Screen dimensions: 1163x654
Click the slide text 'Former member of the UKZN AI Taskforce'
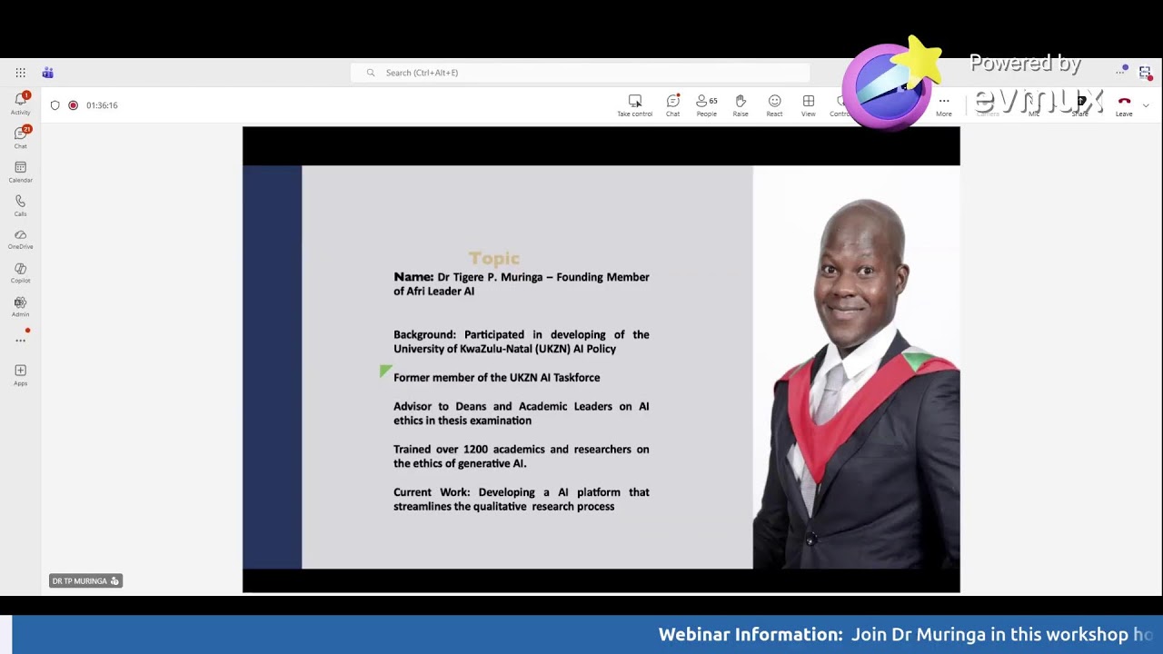496,378
